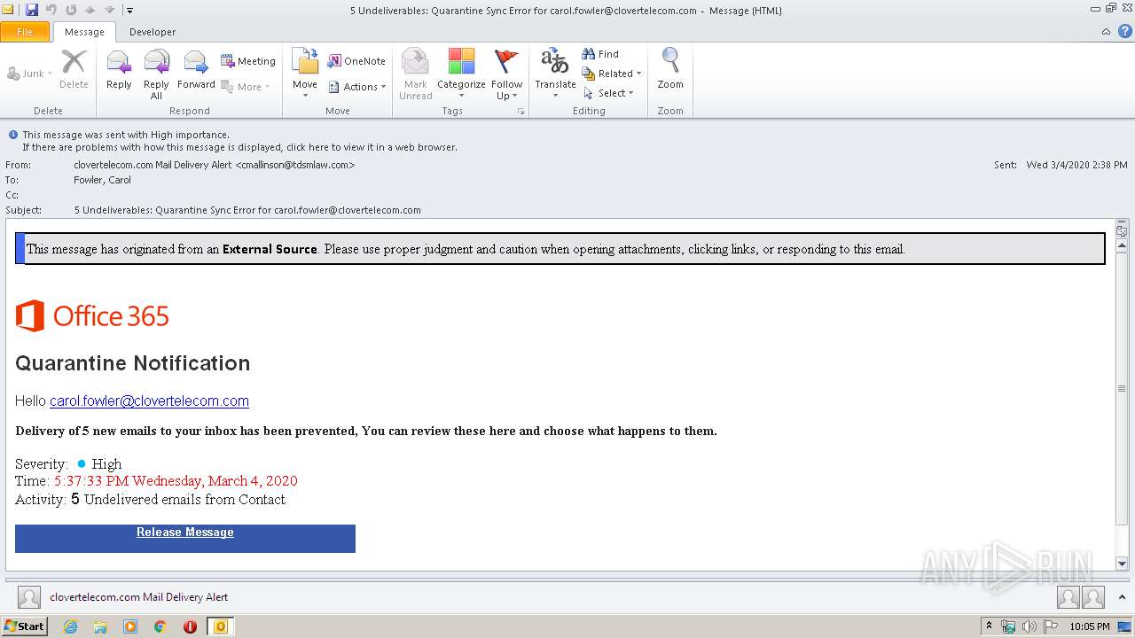Viewport: 1135px width, 638px height.
Task: Mark the message as Unread
Action: point(415,74)
